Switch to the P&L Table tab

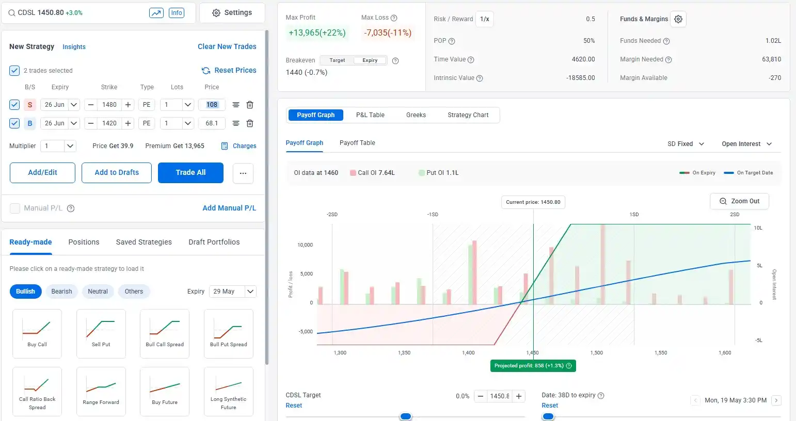[x=370, y=115]
